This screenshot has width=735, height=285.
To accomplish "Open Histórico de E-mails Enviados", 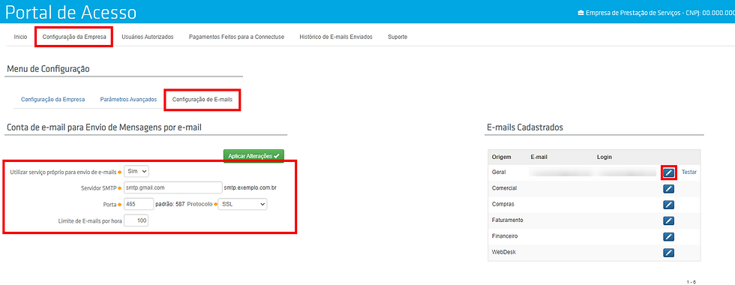I will point(336,37).
